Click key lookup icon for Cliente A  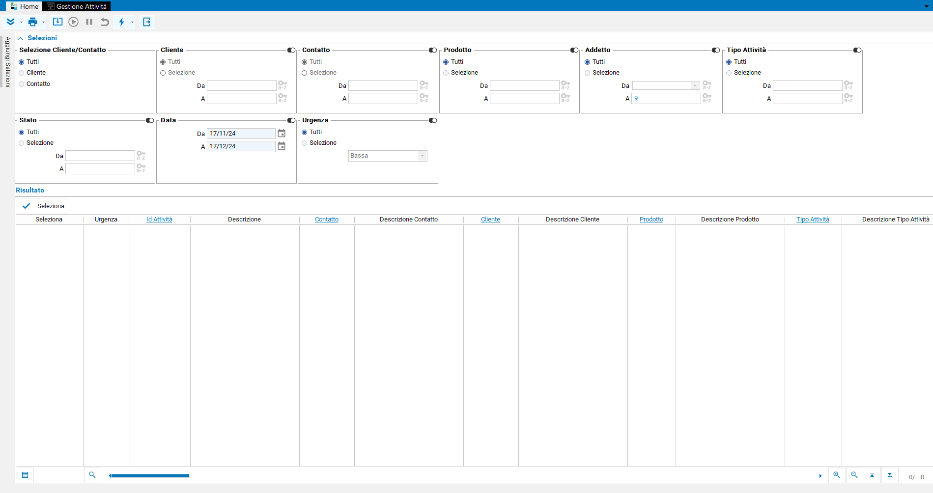(x=283, y=98)
